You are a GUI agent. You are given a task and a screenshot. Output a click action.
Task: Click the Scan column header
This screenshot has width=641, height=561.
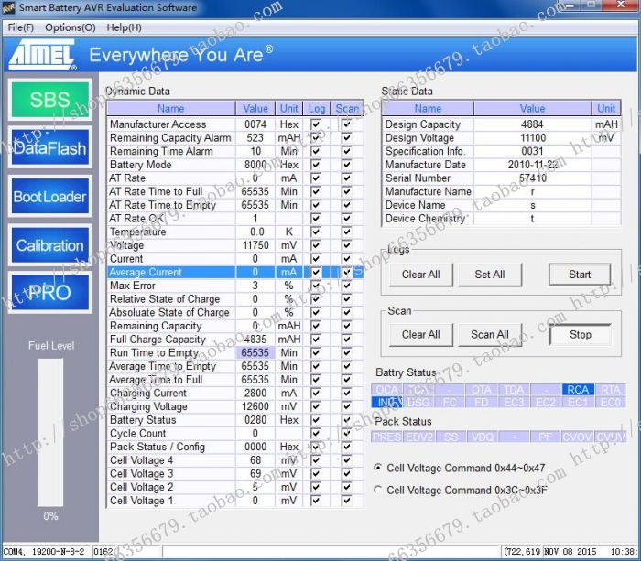coord(347,109)
